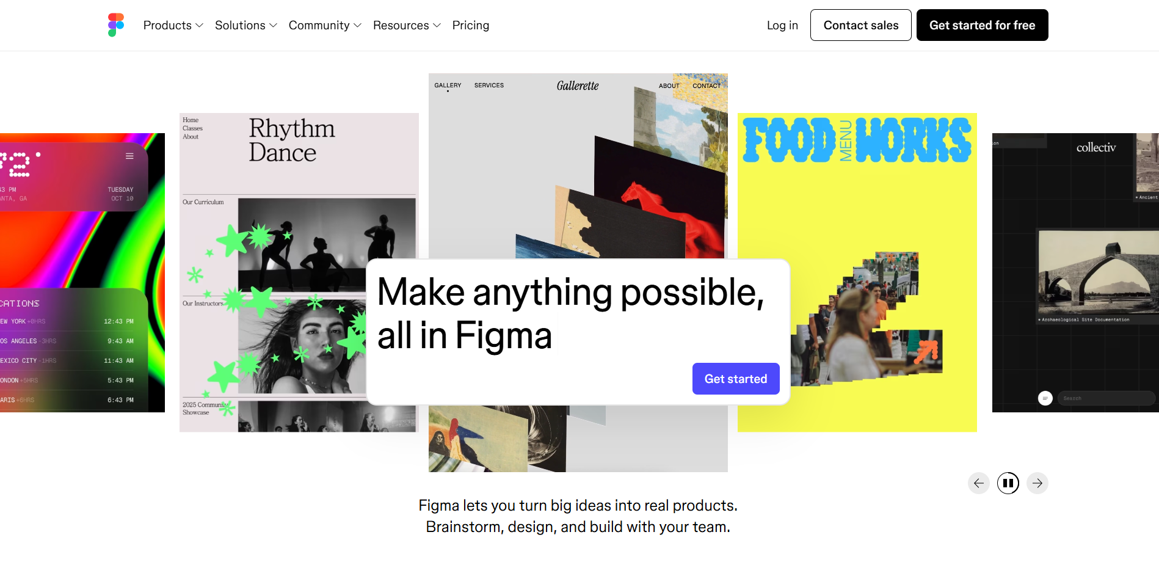Go to previous carousel slide arrow
This screenshot has height=565, width=1159.
tap(979, 483)
